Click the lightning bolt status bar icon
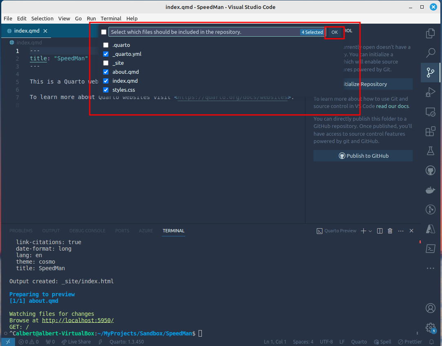442x346 pixels. tap(100, 342)
